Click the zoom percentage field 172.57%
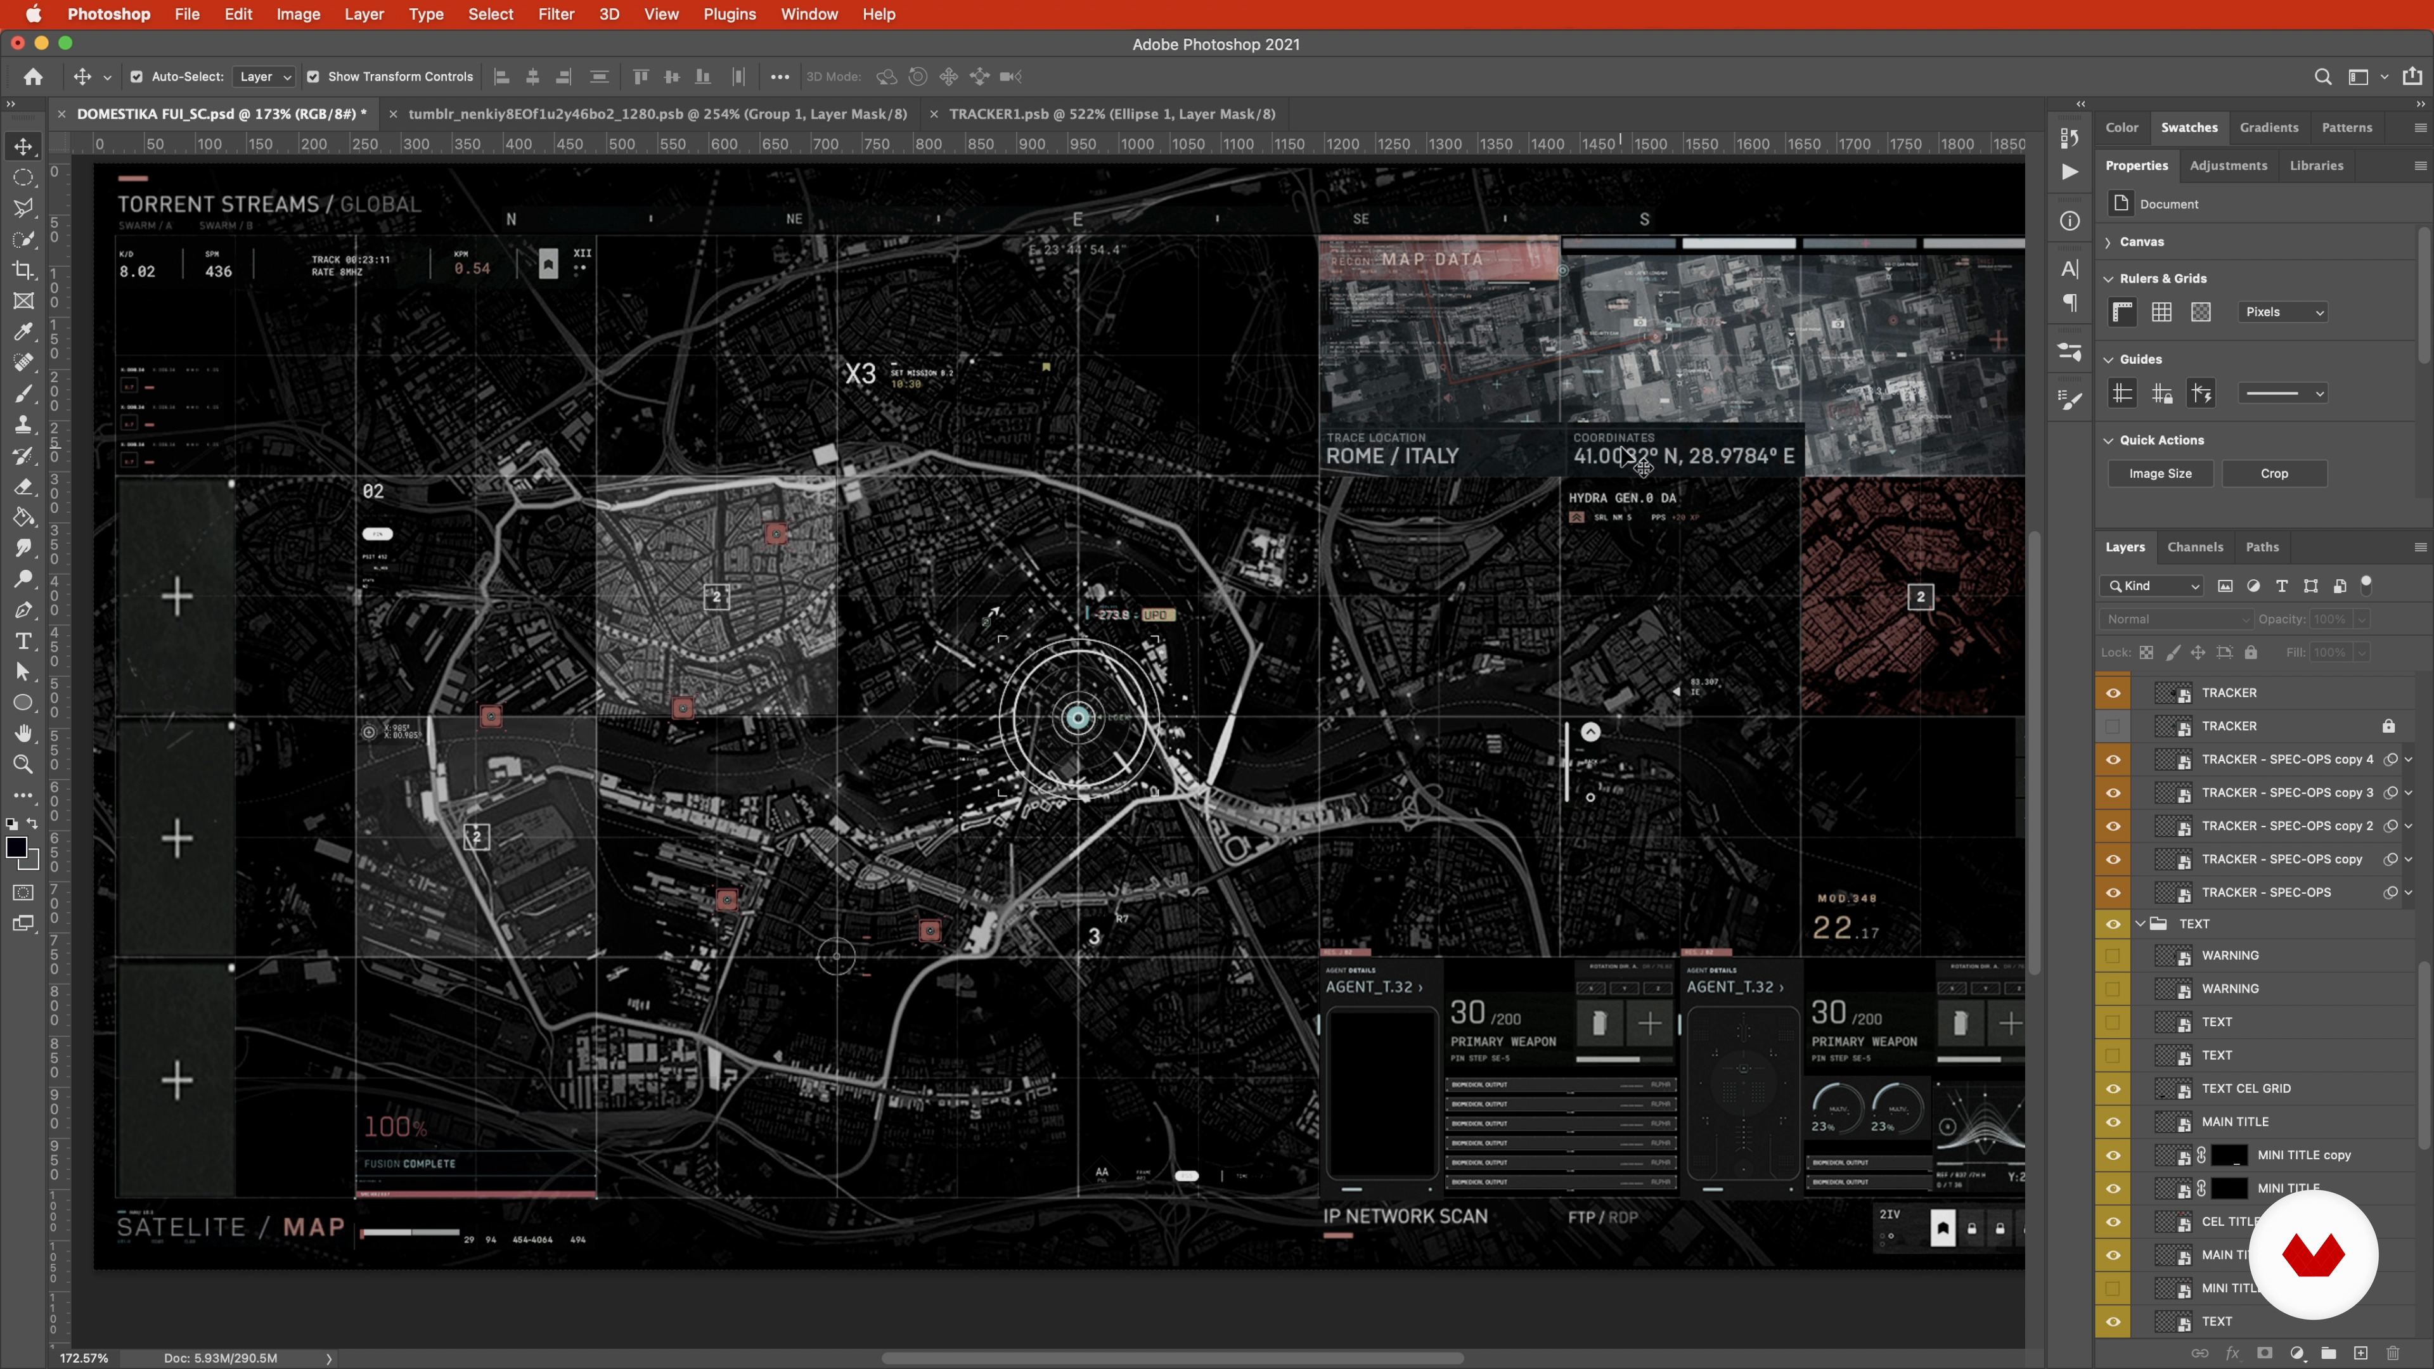Screen dimensions: 2434x1369 (x=84, y=1358)
